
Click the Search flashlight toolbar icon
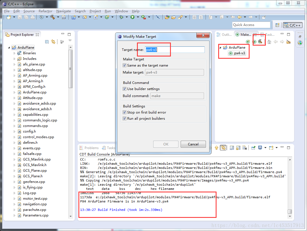[180, 17]
